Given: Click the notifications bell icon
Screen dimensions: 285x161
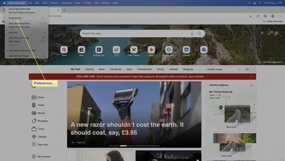Looking at the screenshot, I should [x=269, y=33].
